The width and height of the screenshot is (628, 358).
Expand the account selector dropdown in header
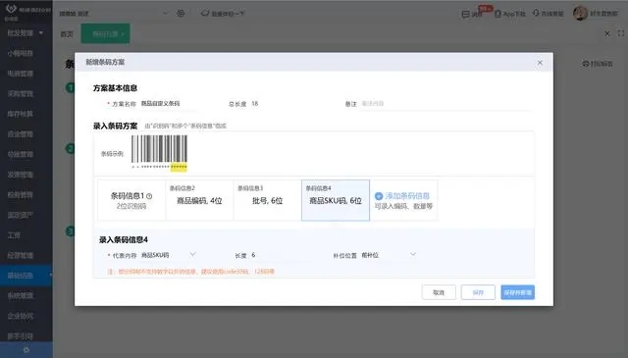click(114, 13)
